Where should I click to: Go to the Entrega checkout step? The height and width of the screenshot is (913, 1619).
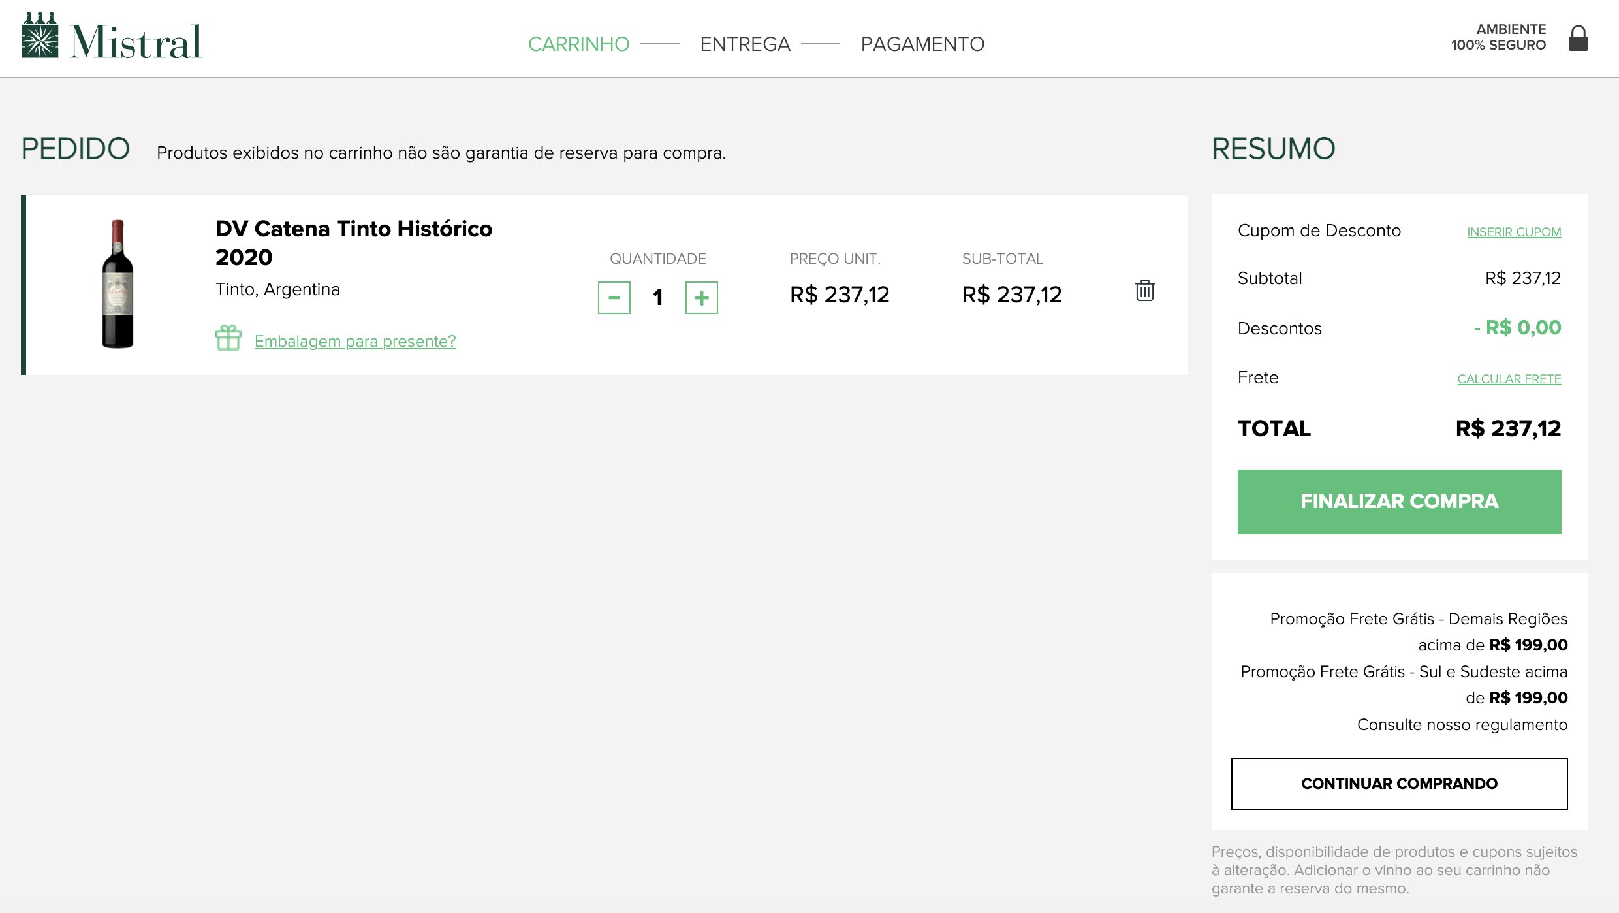pos(745,44)
